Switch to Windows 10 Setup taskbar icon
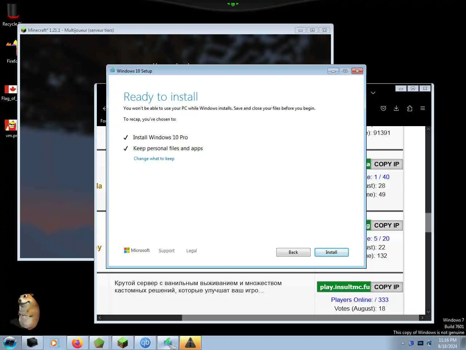466x350 pixels. pos(168,343)
